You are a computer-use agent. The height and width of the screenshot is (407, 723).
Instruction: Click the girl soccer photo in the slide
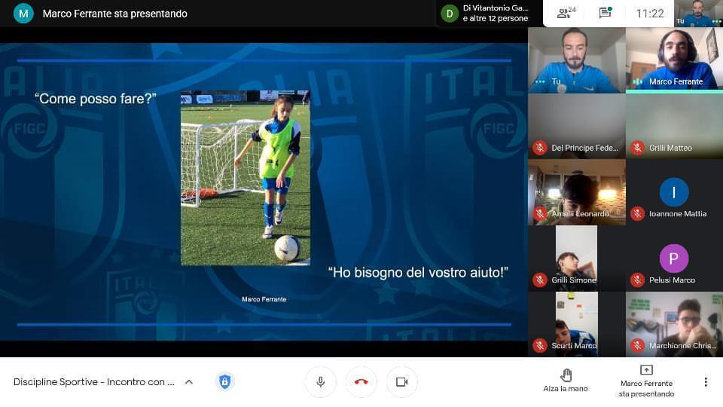coord(245,178)
